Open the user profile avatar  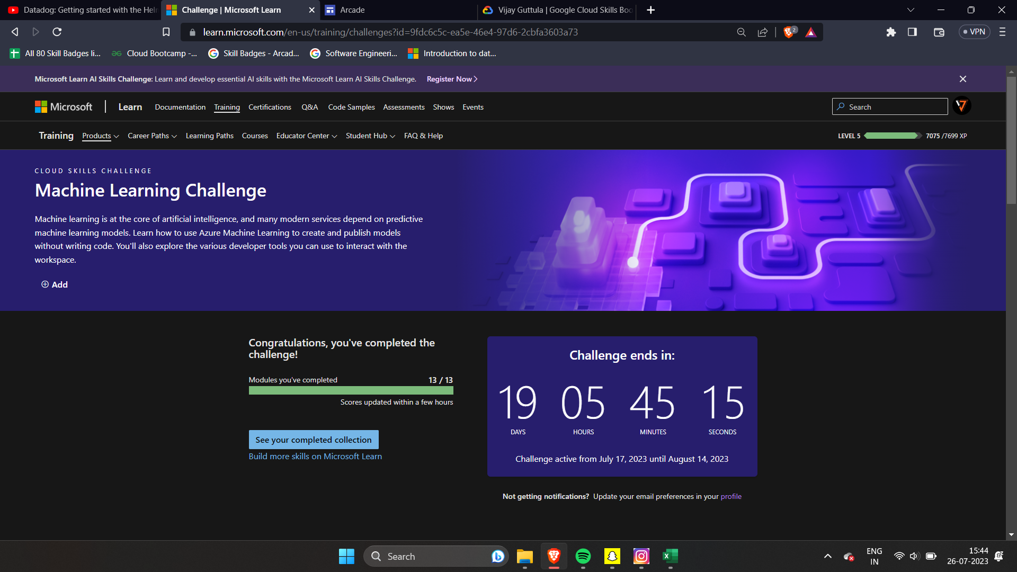[961, 106]
